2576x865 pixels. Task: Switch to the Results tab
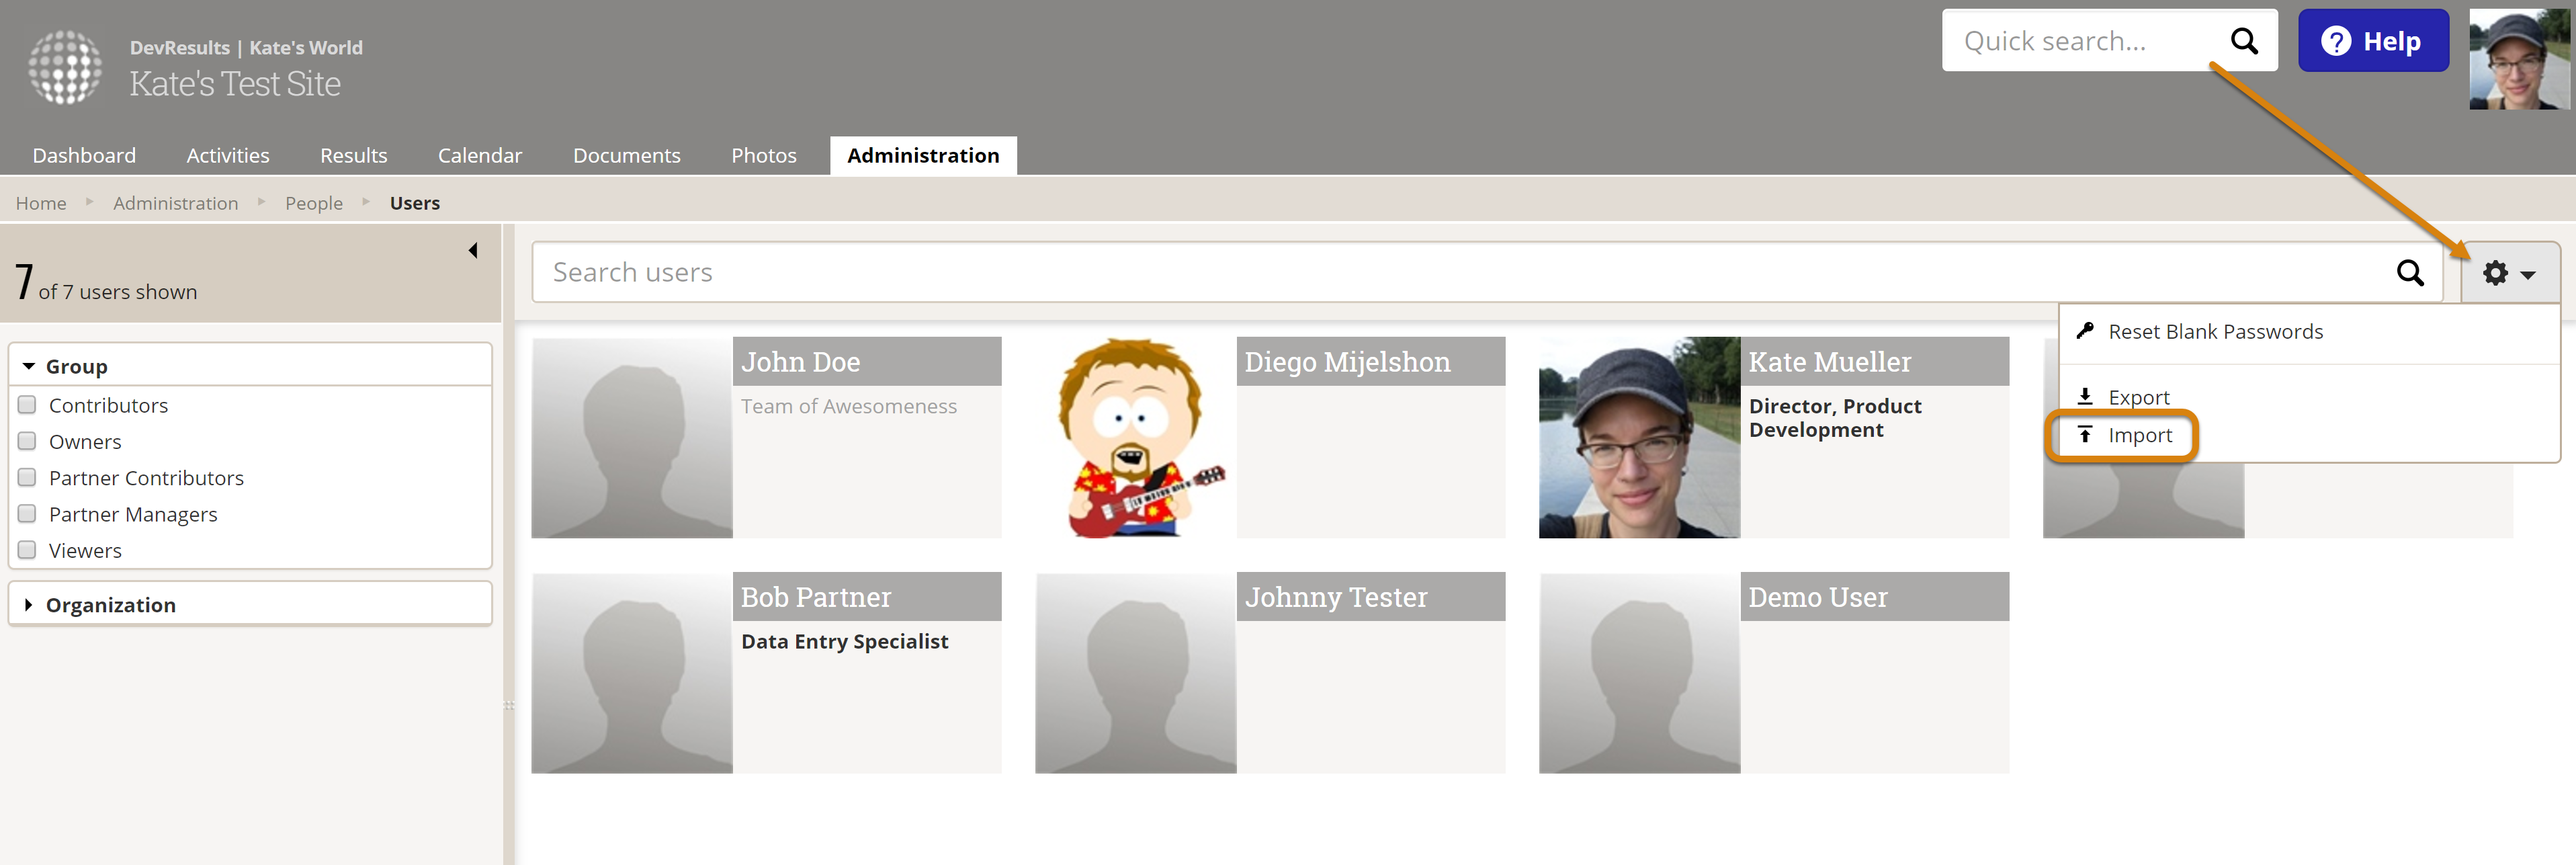coord(353,155)
